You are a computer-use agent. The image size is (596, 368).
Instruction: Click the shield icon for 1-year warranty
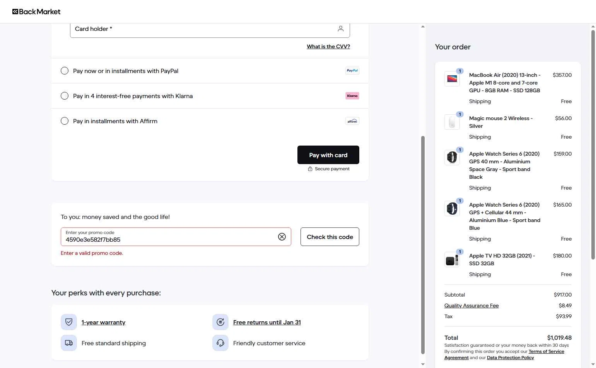coord(69,322)
